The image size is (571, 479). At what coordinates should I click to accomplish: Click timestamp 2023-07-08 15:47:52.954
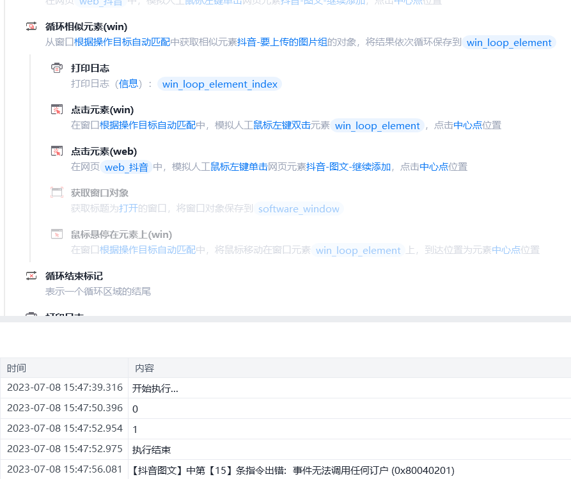point(65,428)
